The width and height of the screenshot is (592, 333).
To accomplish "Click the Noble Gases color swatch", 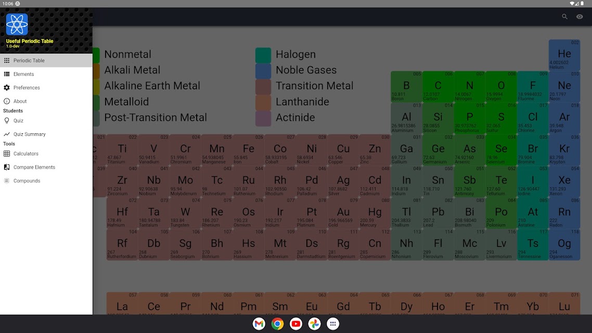I will pyautogui.click(x=263, y=71).
